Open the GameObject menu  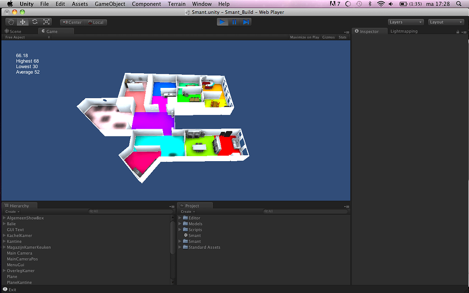[x=109, y=4]
